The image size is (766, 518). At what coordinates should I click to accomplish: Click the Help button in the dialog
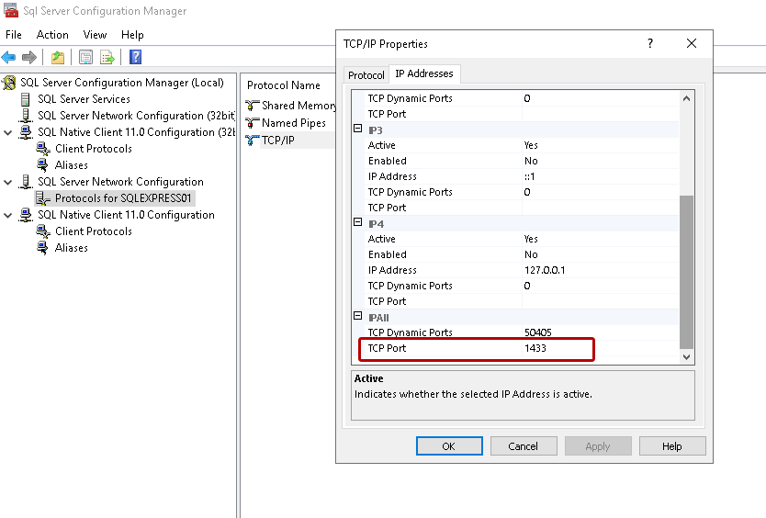pos(671,446)
